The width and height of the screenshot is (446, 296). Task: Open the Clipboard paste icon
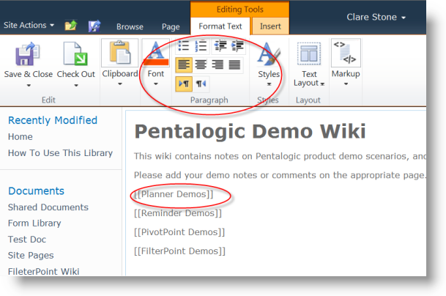click(120, 52)
